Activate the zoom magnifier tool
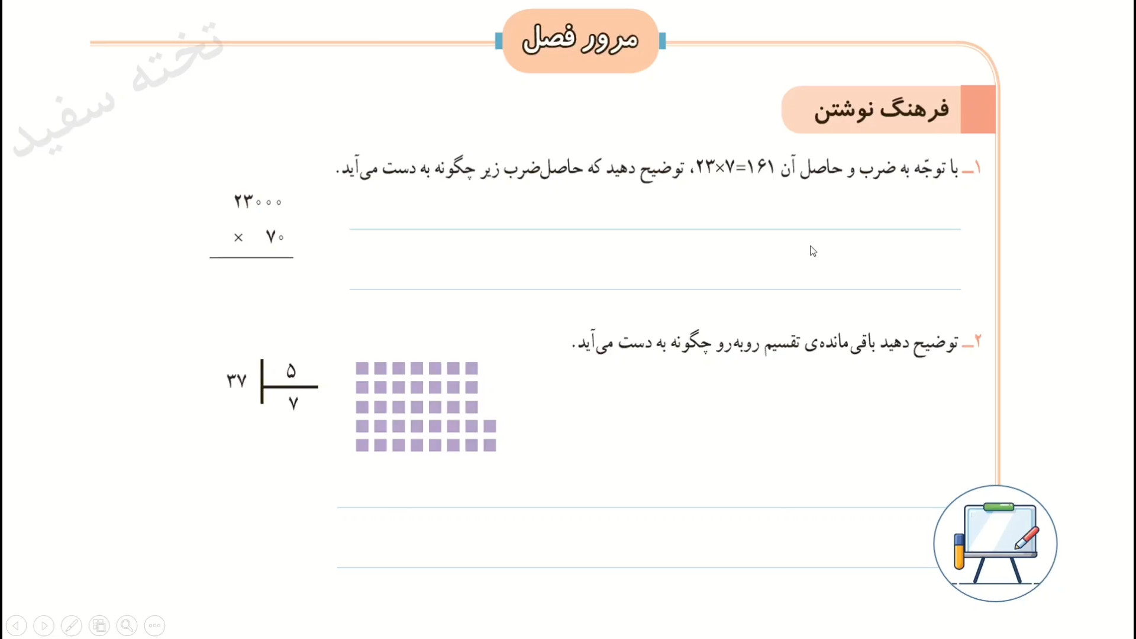This screenshot has width=1136, height=639. click(x=127, y=625)
